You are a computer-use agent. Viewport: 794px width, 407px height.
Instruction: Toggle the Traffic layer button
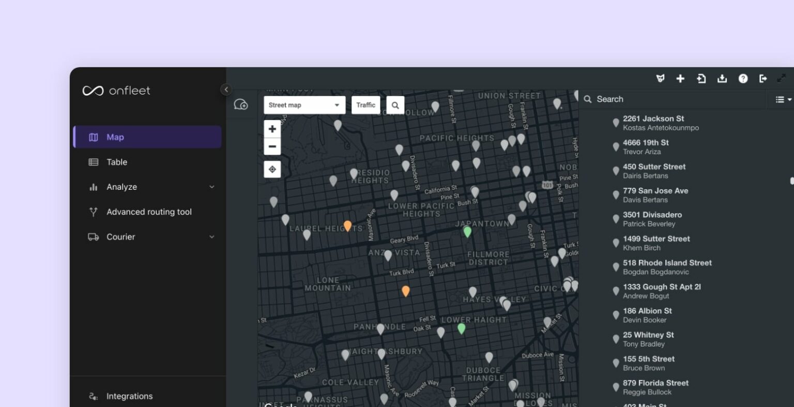point(365,105)
